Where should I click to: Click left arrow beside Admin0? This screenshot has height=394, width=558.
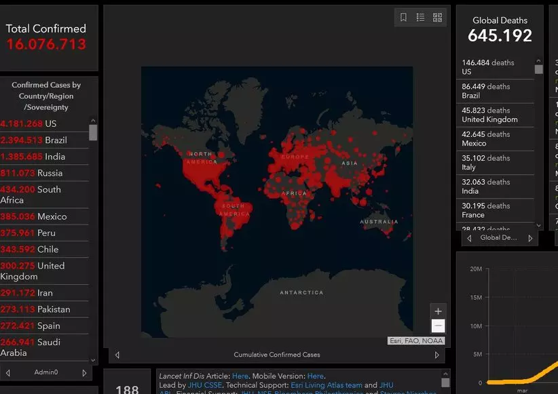[x=8, y=373]
